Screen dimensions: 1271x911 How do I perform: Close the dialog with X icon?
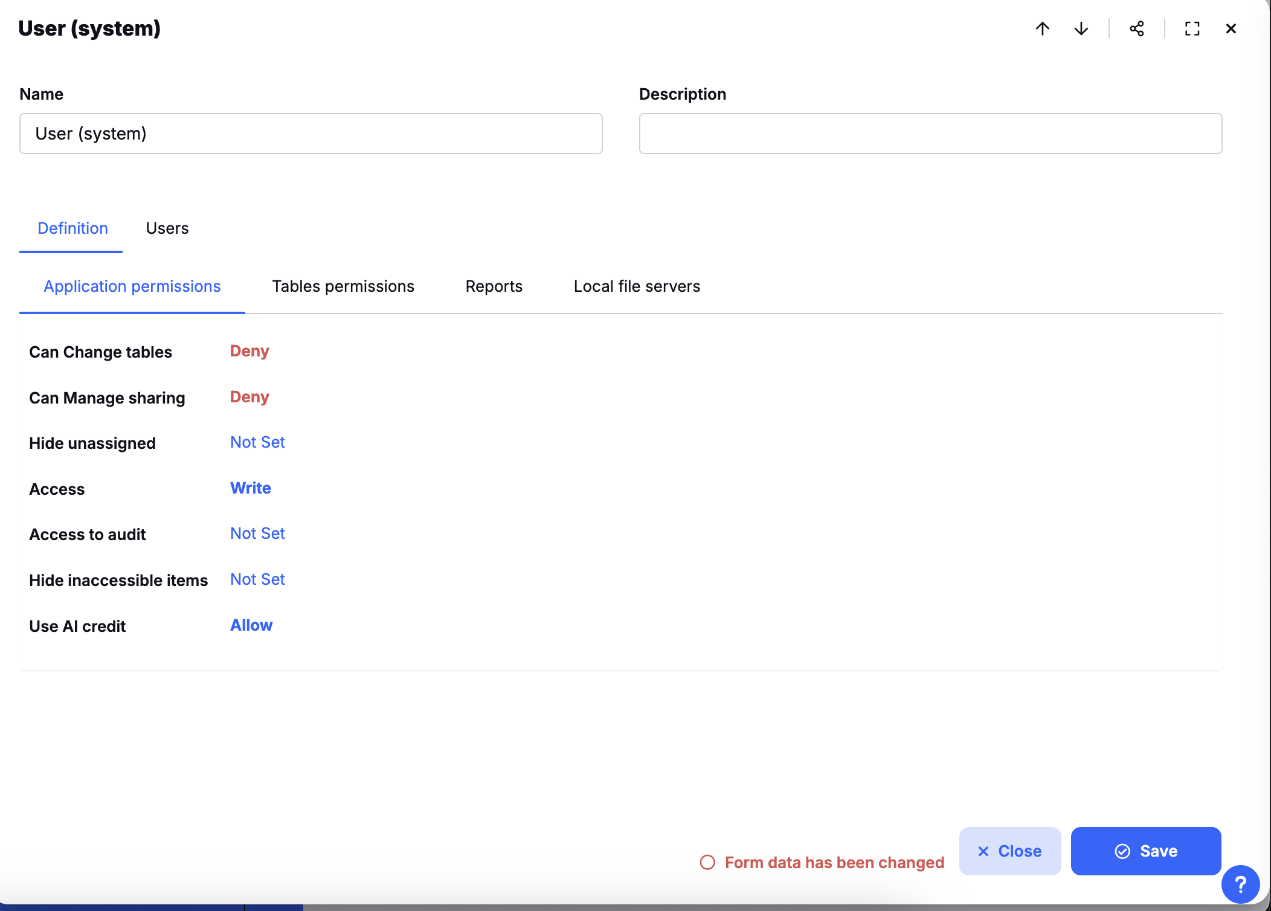pyautogui.click(x=1231, y=28)
